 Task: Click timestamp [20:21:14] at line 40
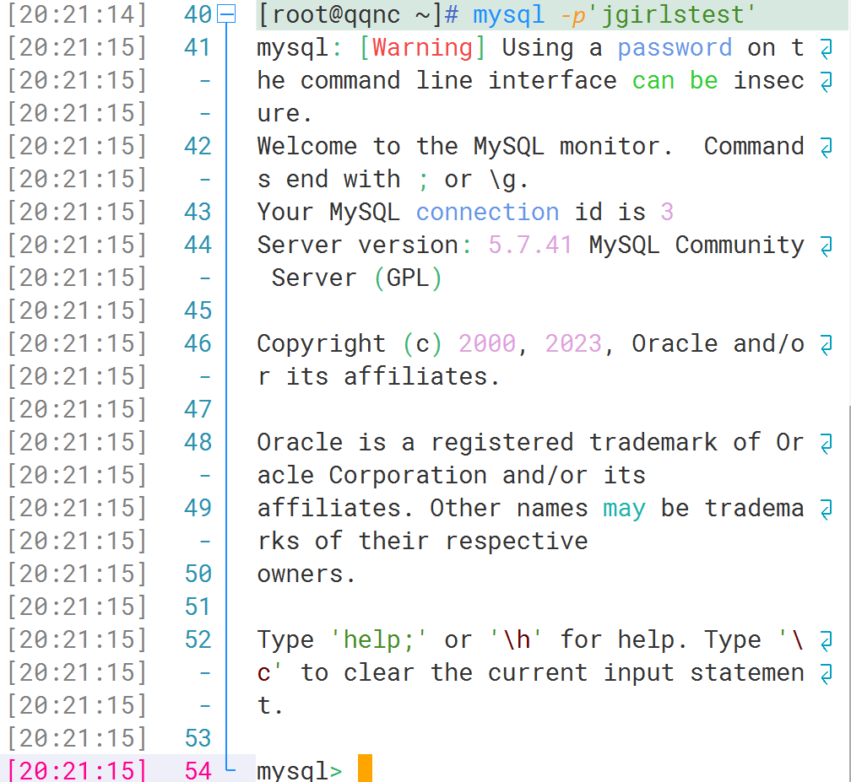click(77, 14)
